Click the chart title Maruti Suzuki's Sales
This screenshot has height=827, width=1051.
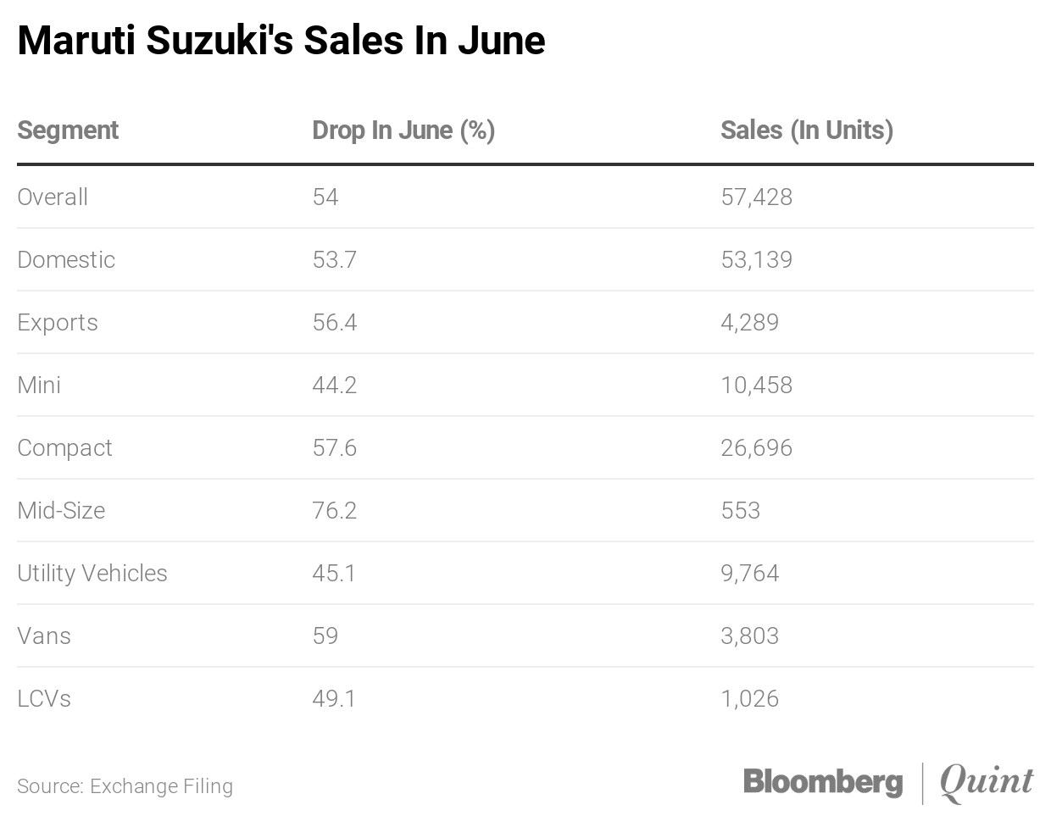[281, 41]
